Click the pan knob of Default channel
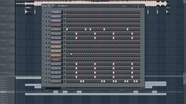The image size is (186, 104). 46,12
